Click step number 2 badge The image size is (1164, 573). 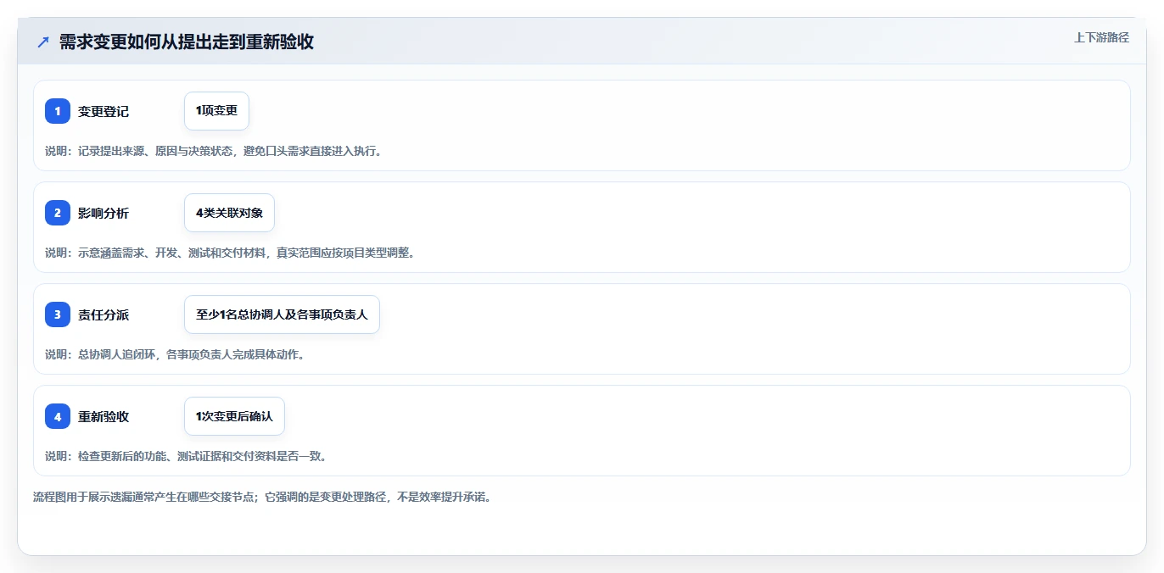pyautogui.click(x=58, y=213)
